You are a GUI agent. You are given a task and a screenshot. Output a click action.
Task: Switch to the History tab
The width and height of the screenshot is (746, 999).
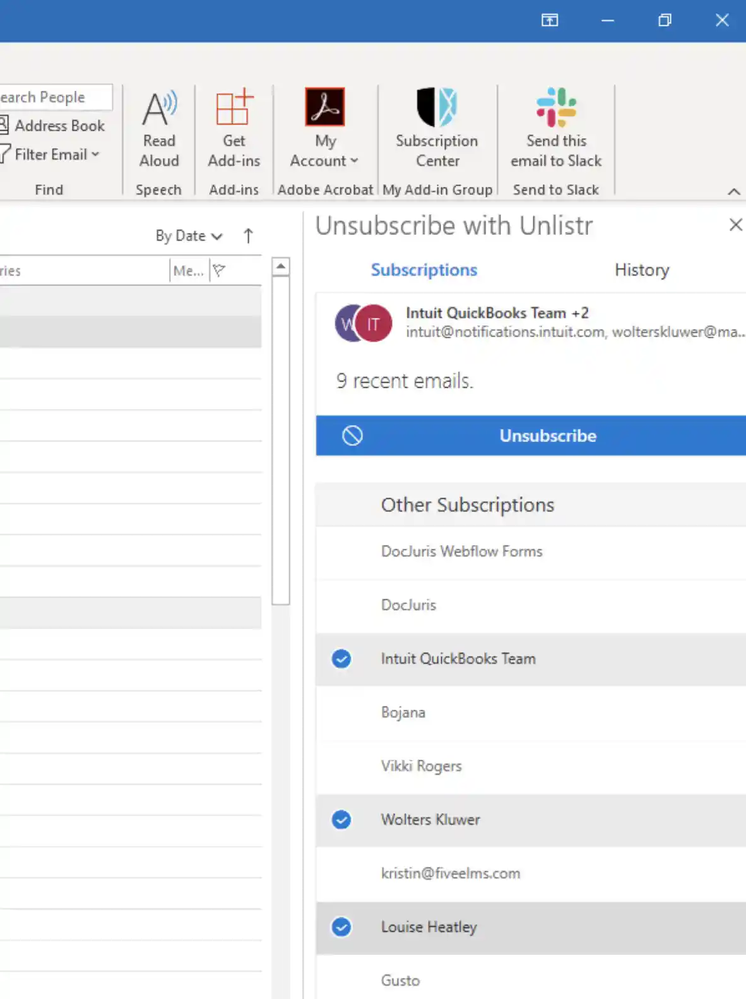[x=642, y=270]
